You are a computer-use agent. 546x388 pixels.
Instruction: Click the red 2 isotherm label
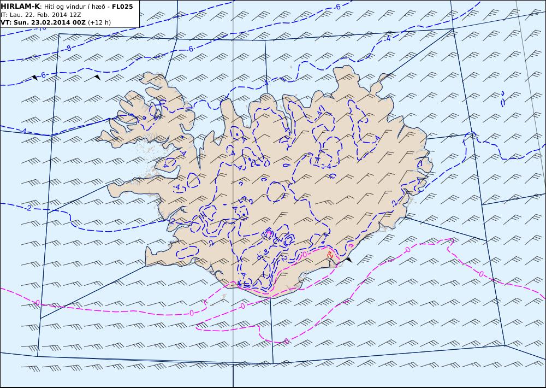tap(330, 255)
